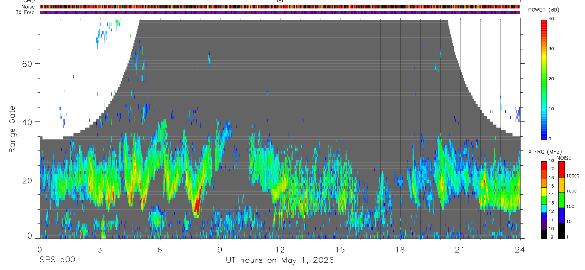Image resolution: width=585 pixels, height=270 pixels.
Task: Click the POWER (dB) color bar
Action: [544, 79]
